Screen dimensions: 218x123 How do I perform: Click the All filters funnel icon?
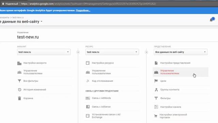click(x=19, y=81)
